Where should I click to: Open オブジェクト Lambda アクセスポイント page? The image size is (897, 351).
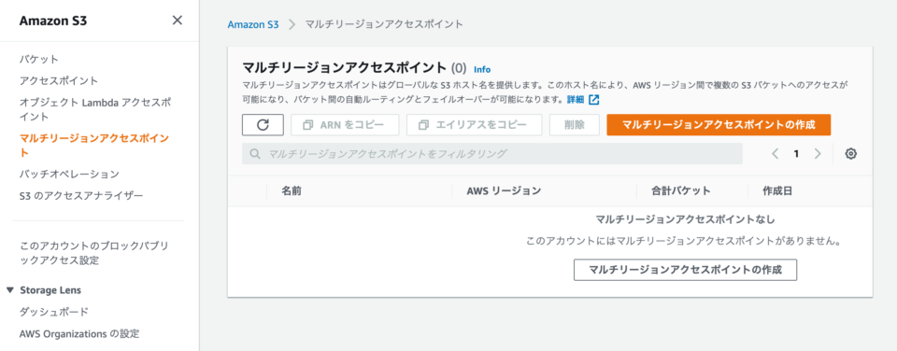(95, 110)
